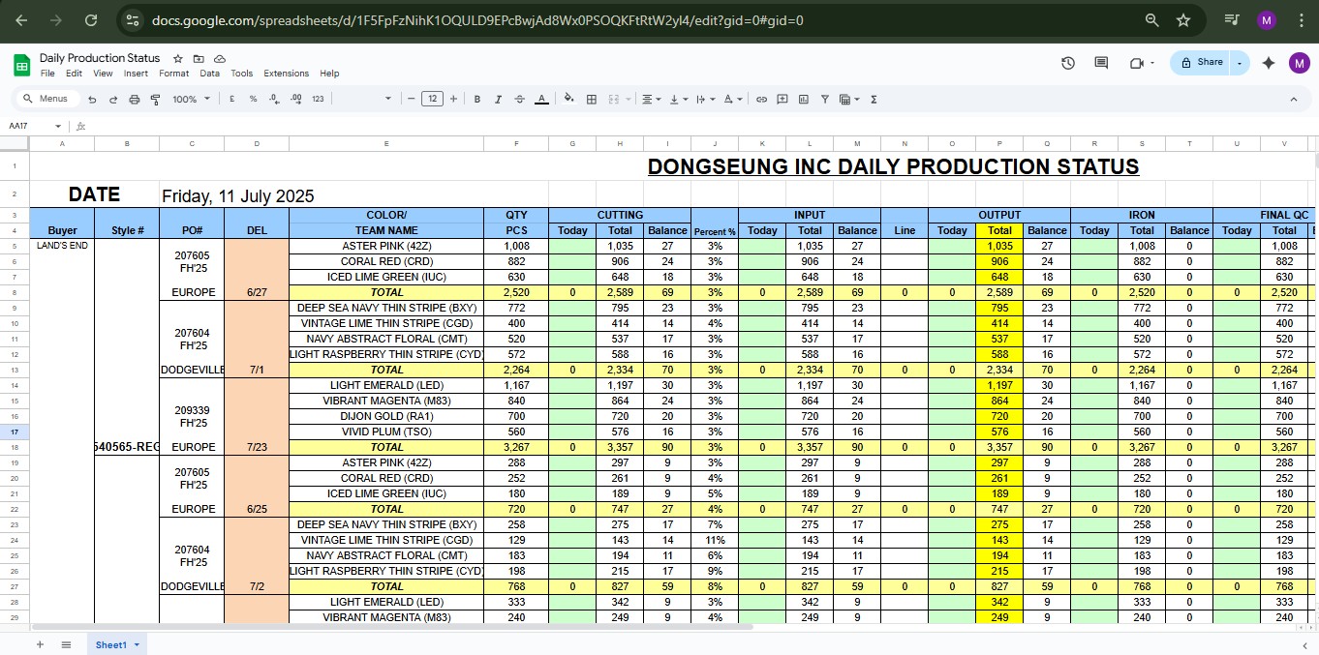Click the insert chart icon
Viewport: 1319px width, 655px height.
pyautogui.click(x=803, y=99)
